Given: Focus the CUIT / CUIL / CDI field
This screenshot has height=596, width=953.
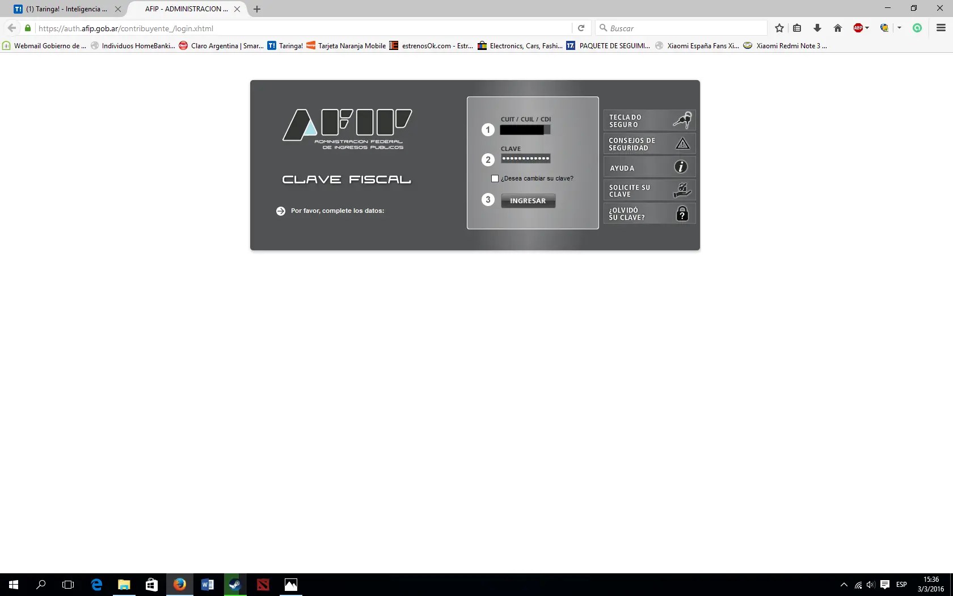Looking at the screenshot, I should point(525,130).
